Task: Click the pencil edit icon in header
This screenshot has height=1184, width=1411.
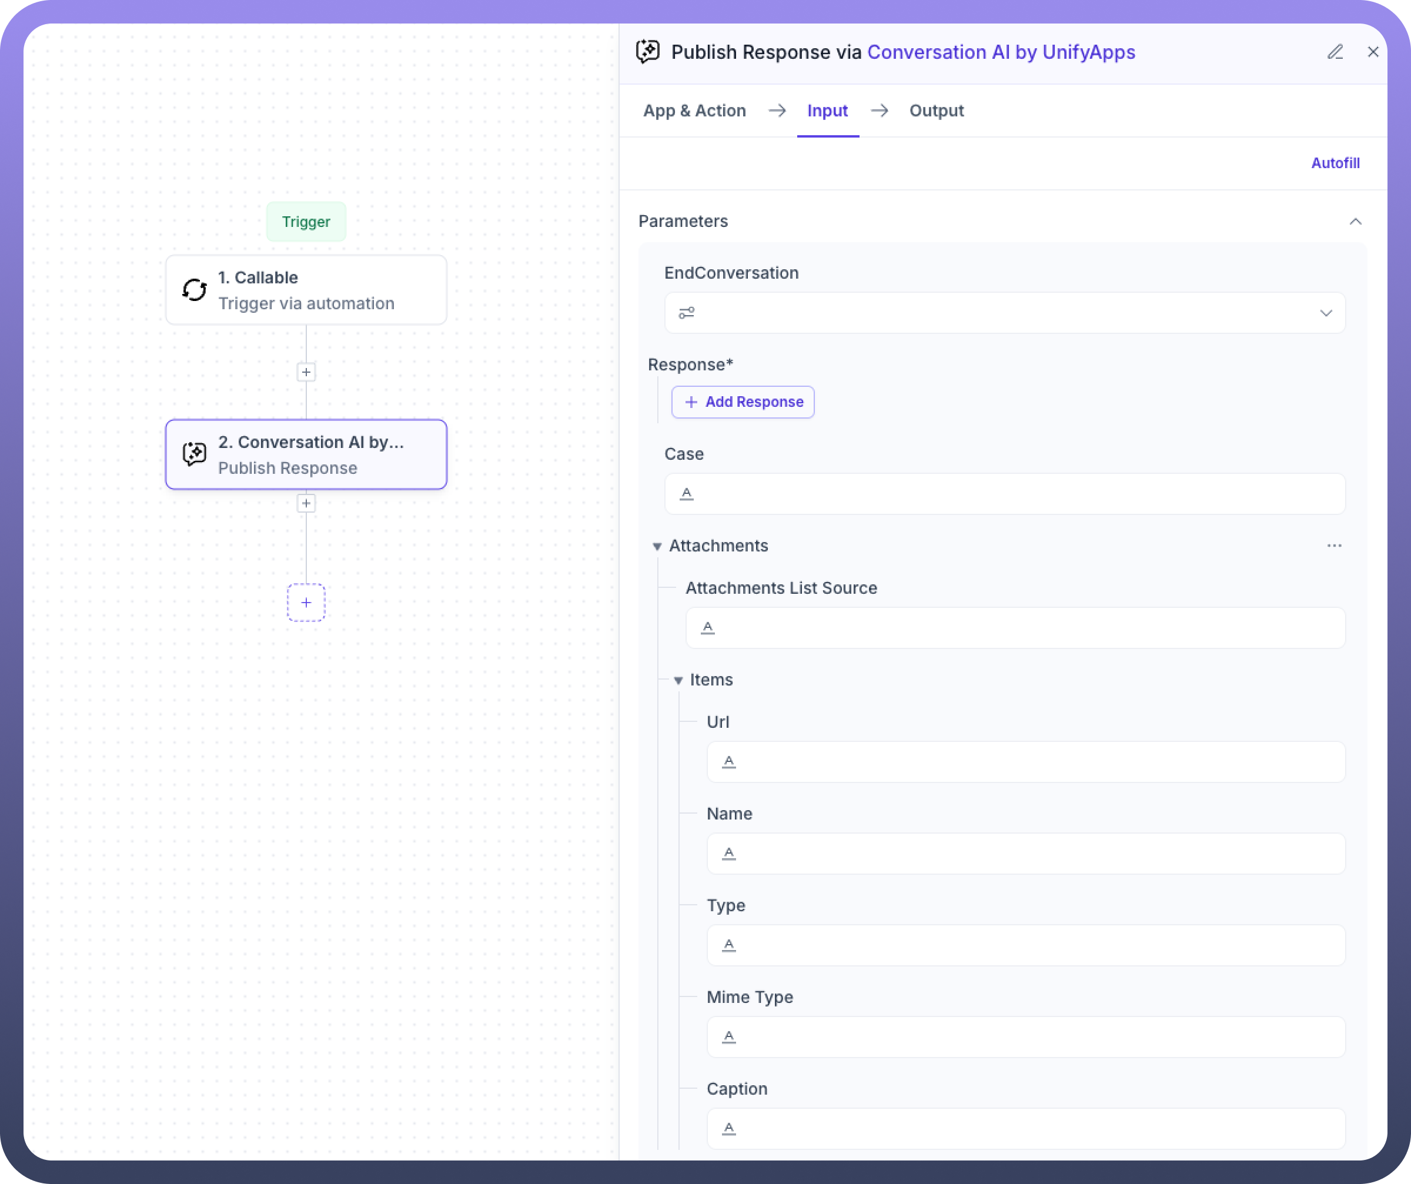Action: [1335, 52]
